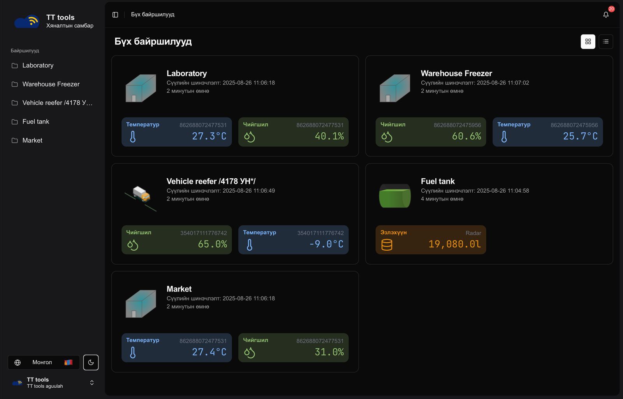Click the TT tools cloud logo

[27, 22]
